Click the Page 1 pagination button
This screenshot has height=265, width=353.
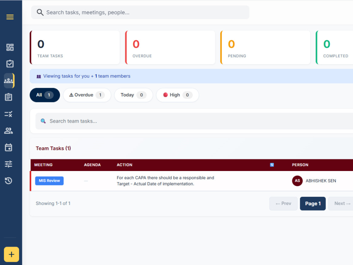point(313,204)
